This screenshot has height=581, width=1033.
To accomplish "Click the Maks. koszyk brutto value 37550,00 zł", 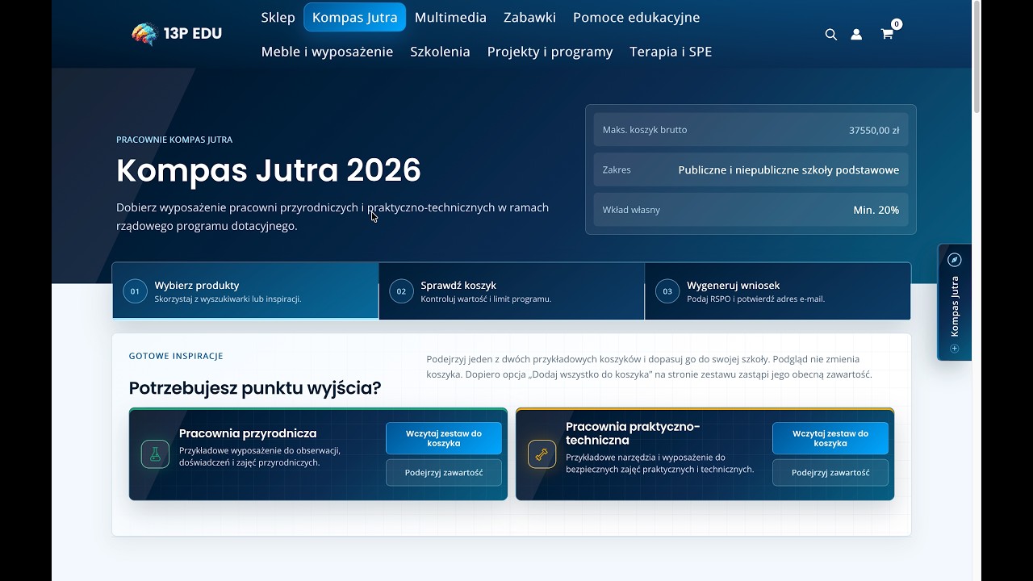I will coord(874,130).
